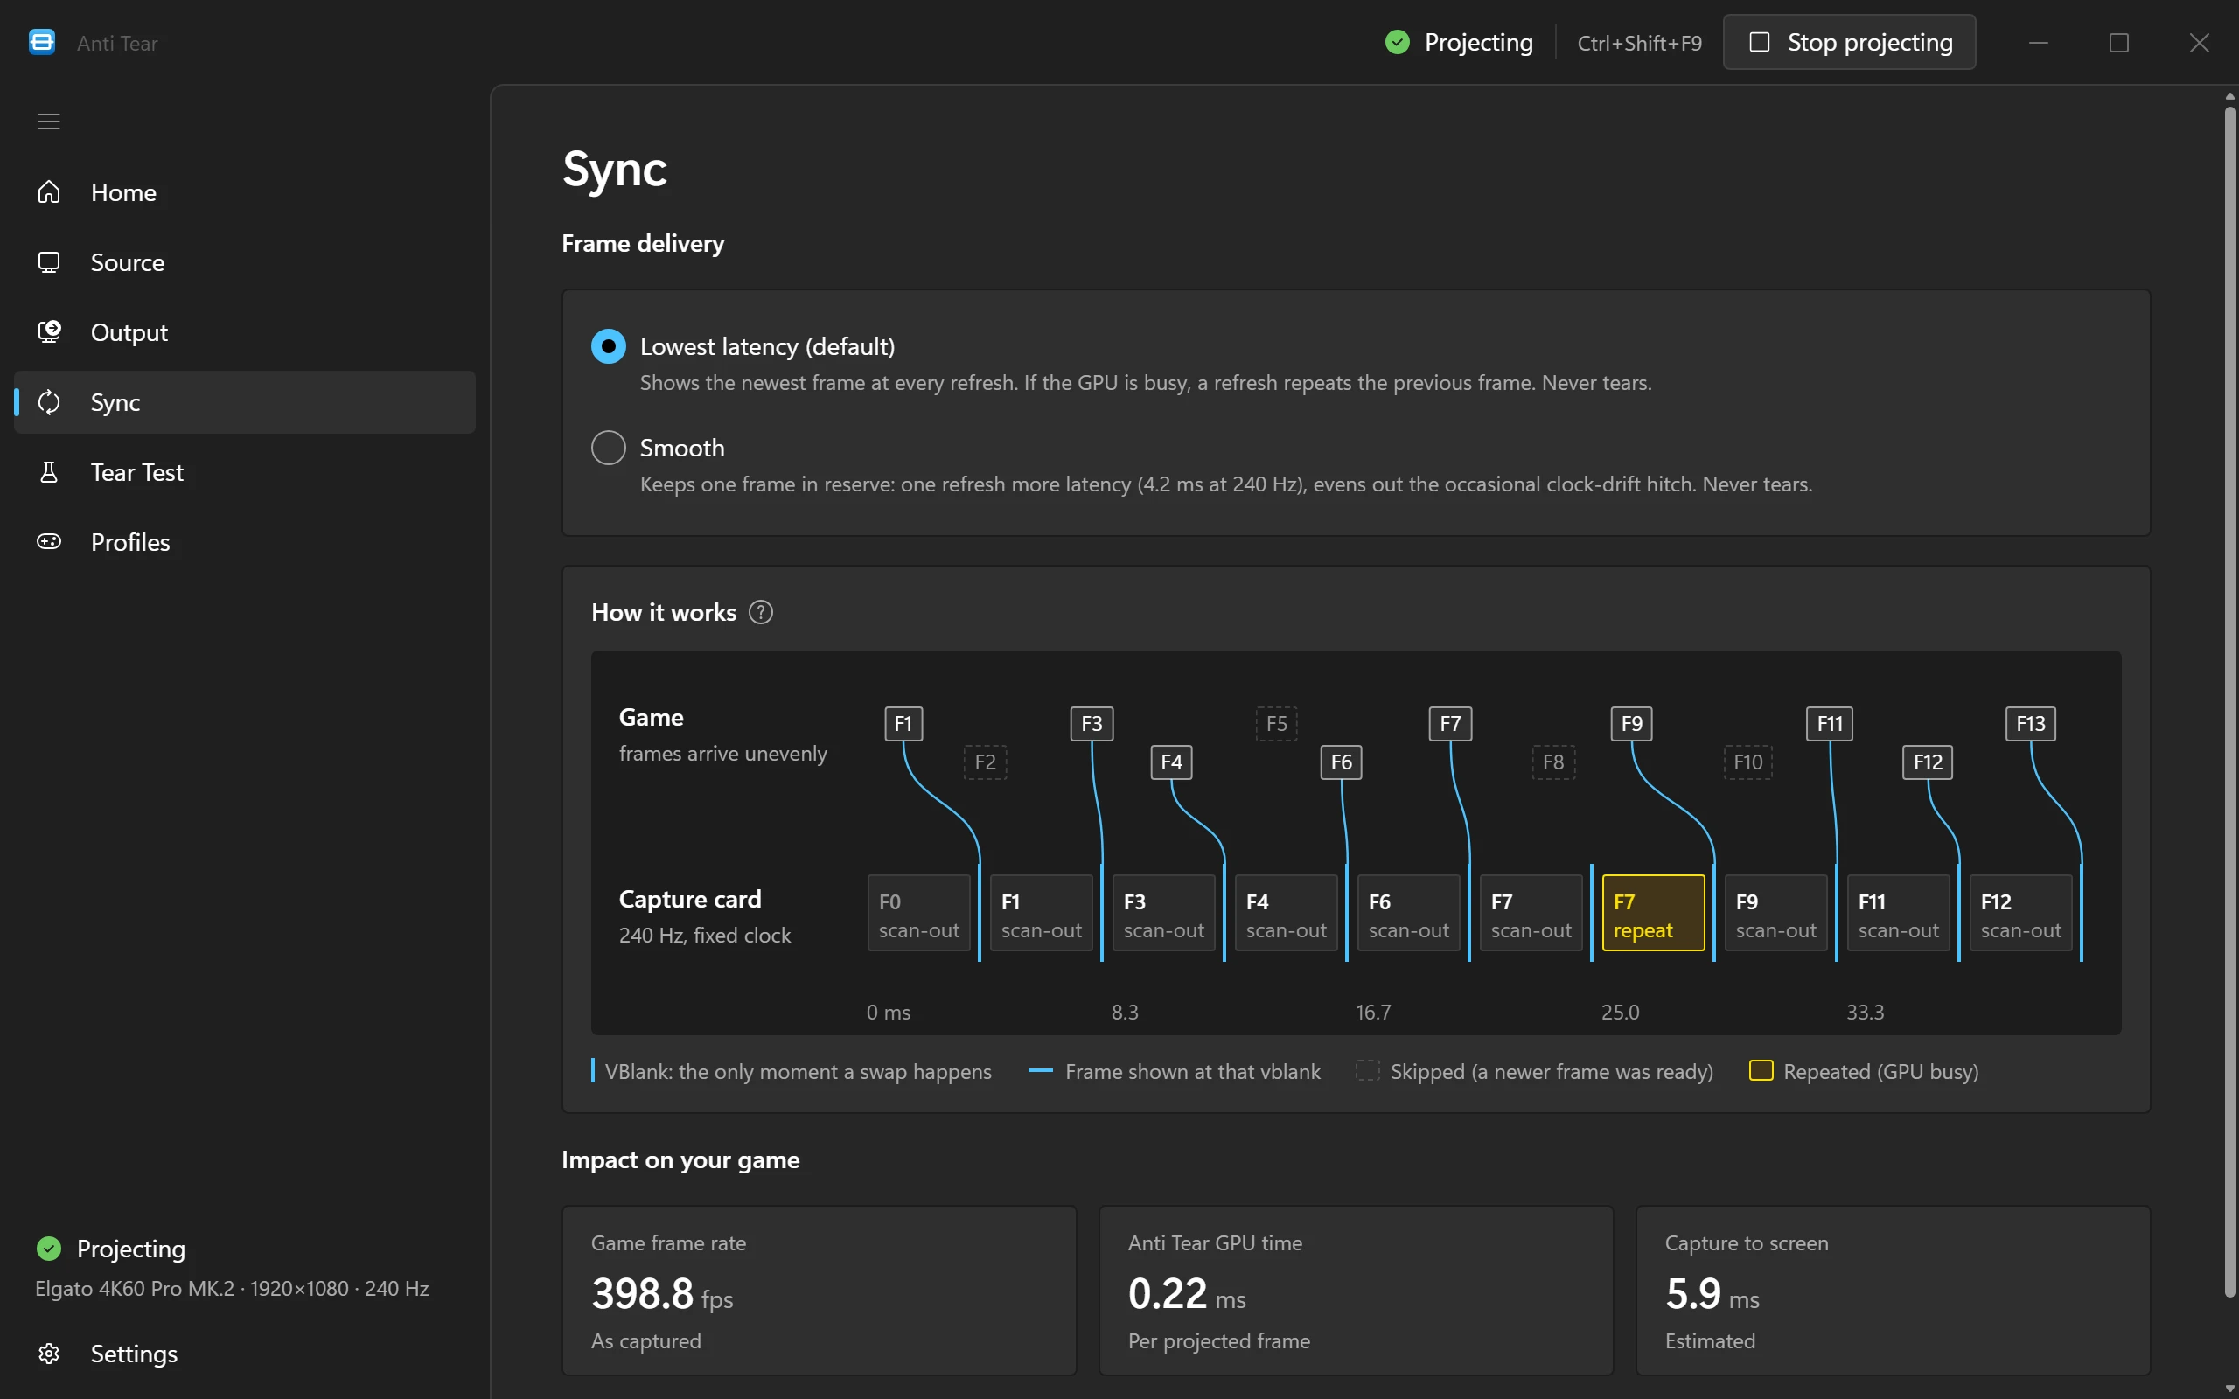Click the Tear Test flask icon
Image resolution: width=2239 pixels, height=1399 pixels.
click(49, 472)
